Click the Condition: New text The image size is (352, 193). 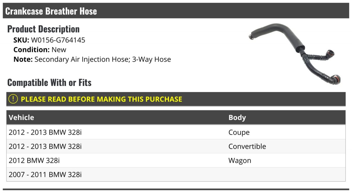pyautogui.click(x=40, y=50)
